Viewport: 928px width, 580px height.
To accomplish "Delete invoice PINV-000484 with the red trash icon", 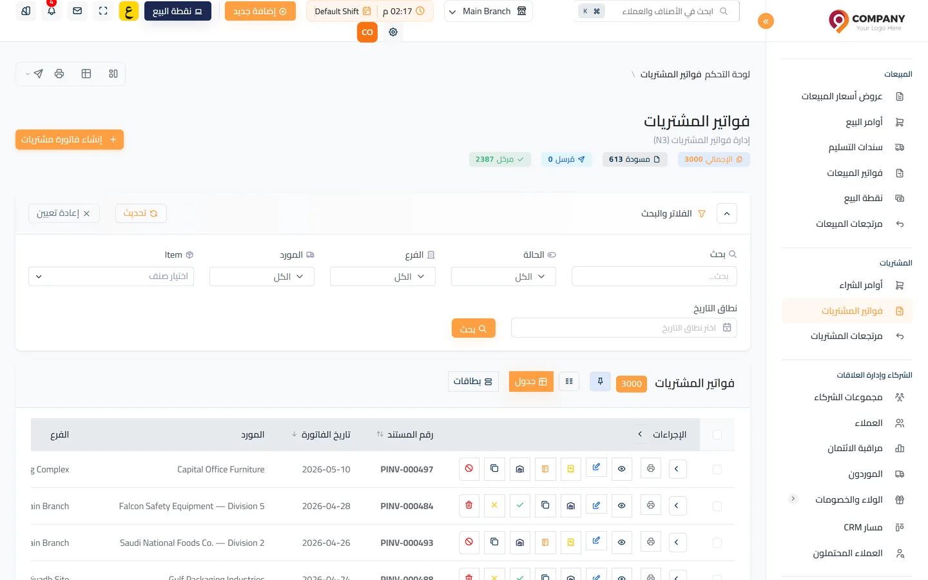I will [469, 506].
